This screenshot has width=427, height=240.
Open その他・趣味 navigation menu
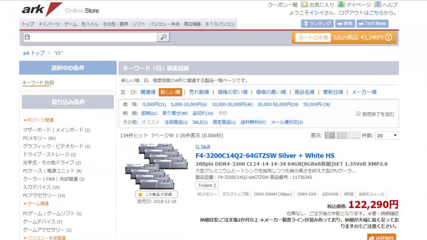click(x=115, y=24)
